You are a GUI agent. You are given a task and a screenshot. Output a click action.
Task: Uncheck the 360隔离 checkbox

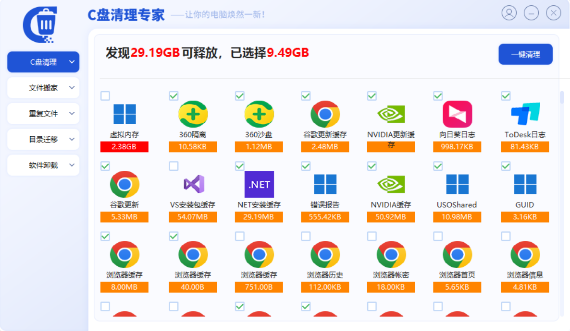point(173,96)
